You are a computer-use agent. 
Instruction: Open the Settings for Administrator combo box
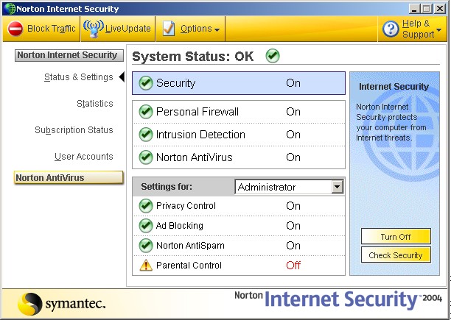(x=289, y=187)
